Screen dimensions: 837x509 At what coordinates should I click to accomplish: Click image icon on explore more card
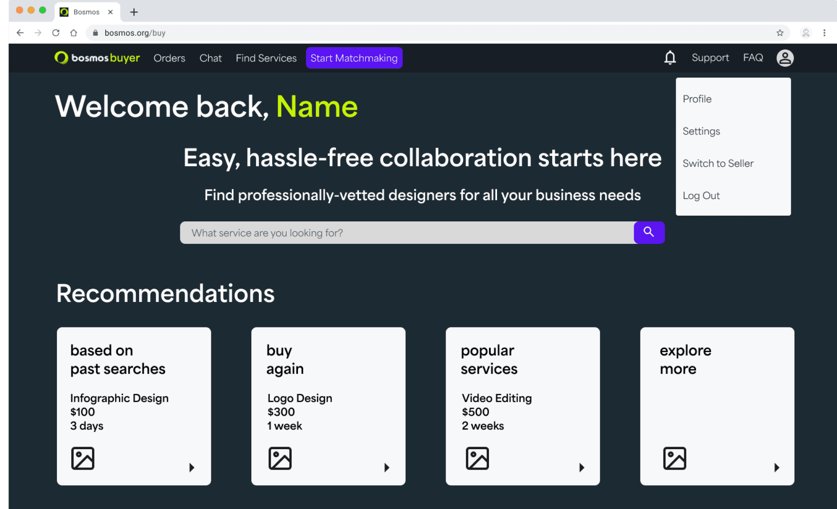674,458
